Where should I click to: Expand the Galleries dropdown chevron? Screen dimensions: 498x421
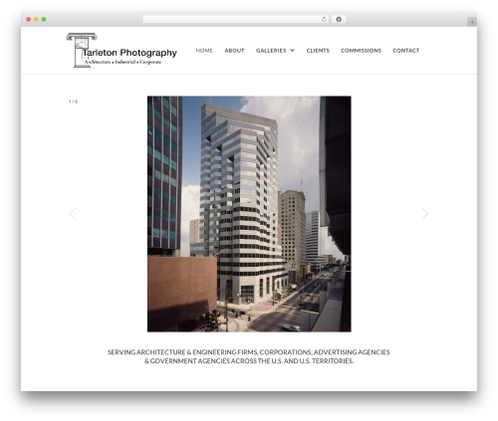(x=292, y=51)
